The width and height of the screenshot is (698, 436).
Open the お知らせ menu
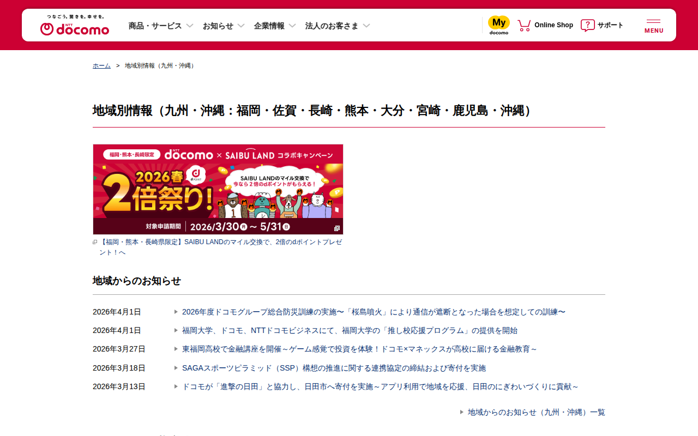coord(218,26)
